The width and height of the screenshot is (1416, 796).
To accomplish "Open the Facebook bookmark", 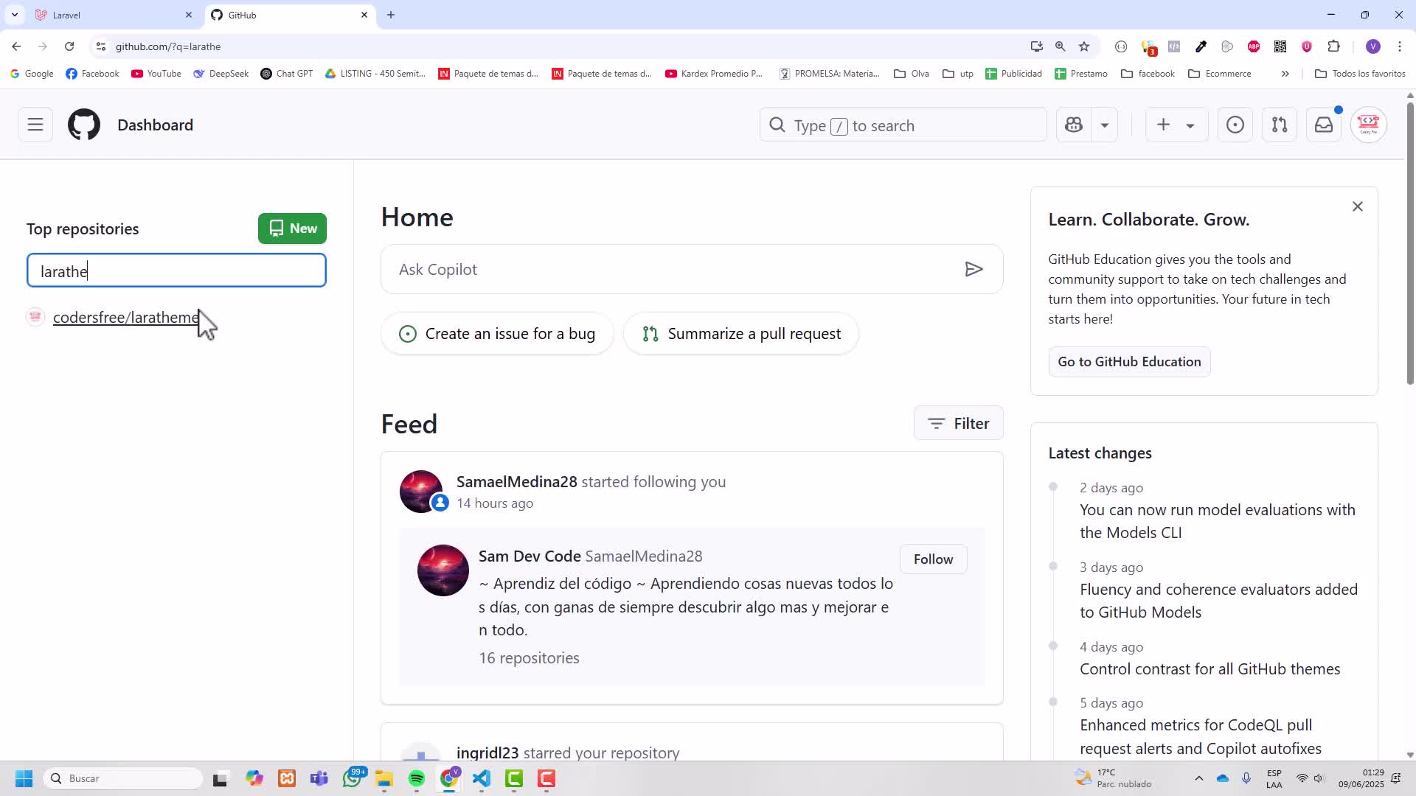I will point(92,74).
